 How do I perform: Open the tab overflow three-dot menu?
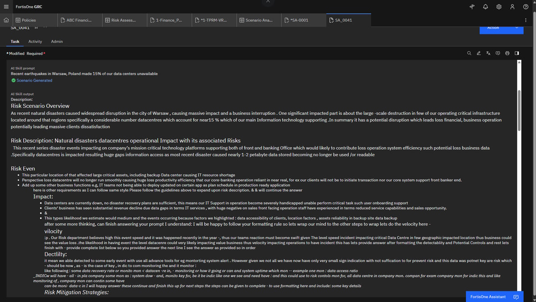pyautogui.click(x=526, y=20)
